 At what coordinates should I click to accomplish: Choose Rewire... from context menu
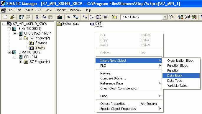[x=129, y=73]
